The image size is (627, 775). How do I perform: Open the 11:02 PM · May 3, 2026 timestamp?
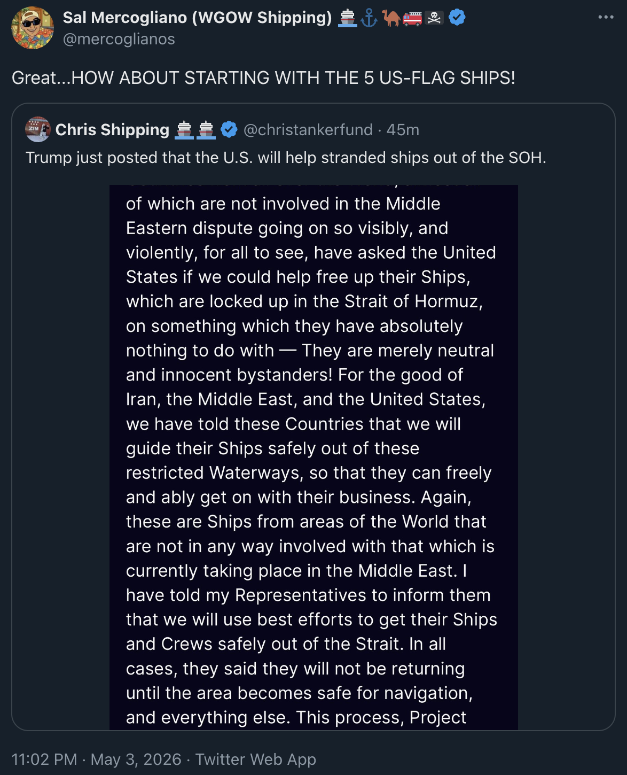coord(96,759)
